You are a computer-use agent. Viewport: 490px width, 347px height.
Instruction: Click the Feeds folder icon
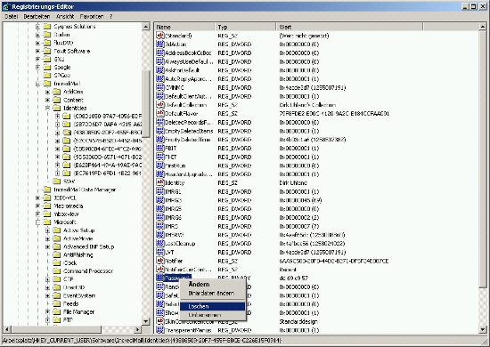pyautogui.click(x=56, y=303)
